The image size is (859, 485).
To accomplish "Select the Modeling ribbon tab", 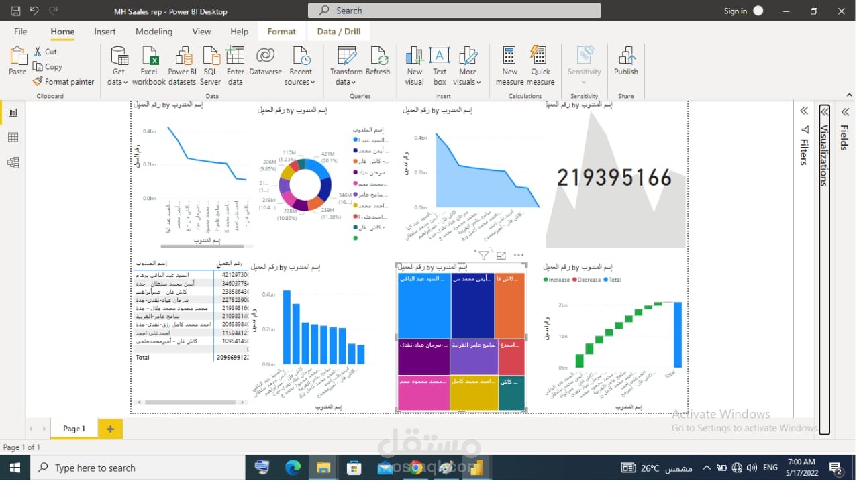I will click(154, 32).
